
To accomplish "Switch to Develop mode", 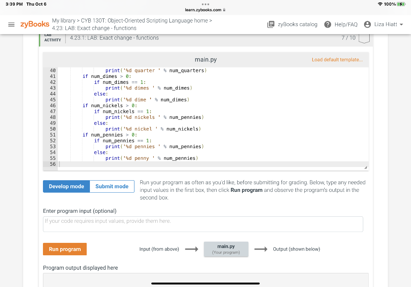I will (x=66, y=186).
